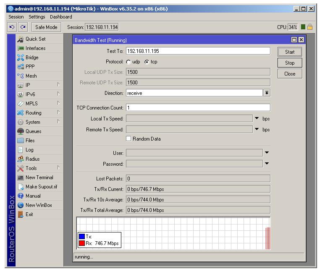Expand the Local Tx Speed arrow

[x=257, y=119]
